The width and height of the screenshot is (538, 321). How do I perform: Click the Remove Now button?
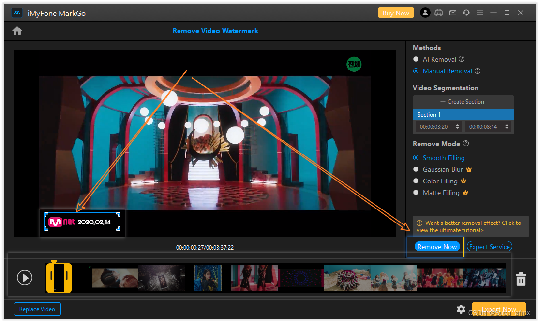[437, 247]
